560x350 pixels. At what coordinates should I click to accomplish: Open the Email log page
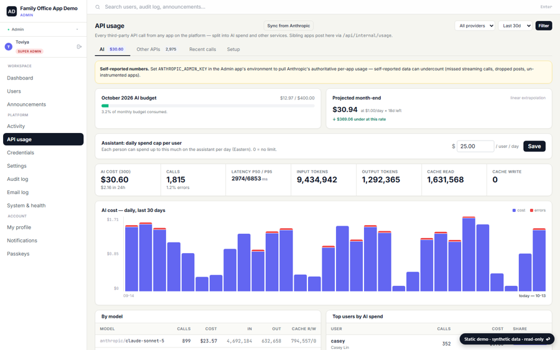click(43, 192)
